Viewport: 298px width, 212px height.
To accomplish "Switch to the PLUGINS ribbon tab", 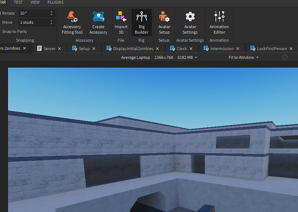I will point(55,2).
